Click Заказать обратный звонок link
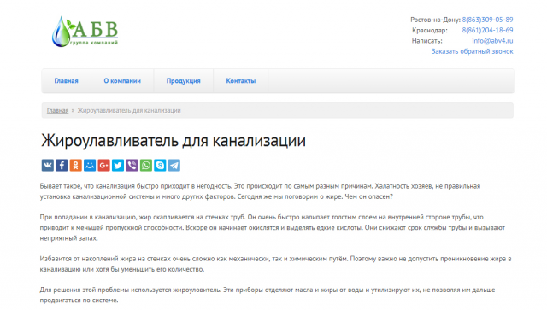This screenshot has height=310, width=547. [x=472, y=51]
